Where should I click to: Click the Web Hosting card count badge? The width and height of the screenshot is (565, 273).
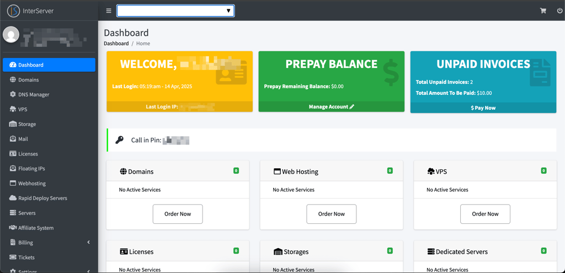(390, 171)
